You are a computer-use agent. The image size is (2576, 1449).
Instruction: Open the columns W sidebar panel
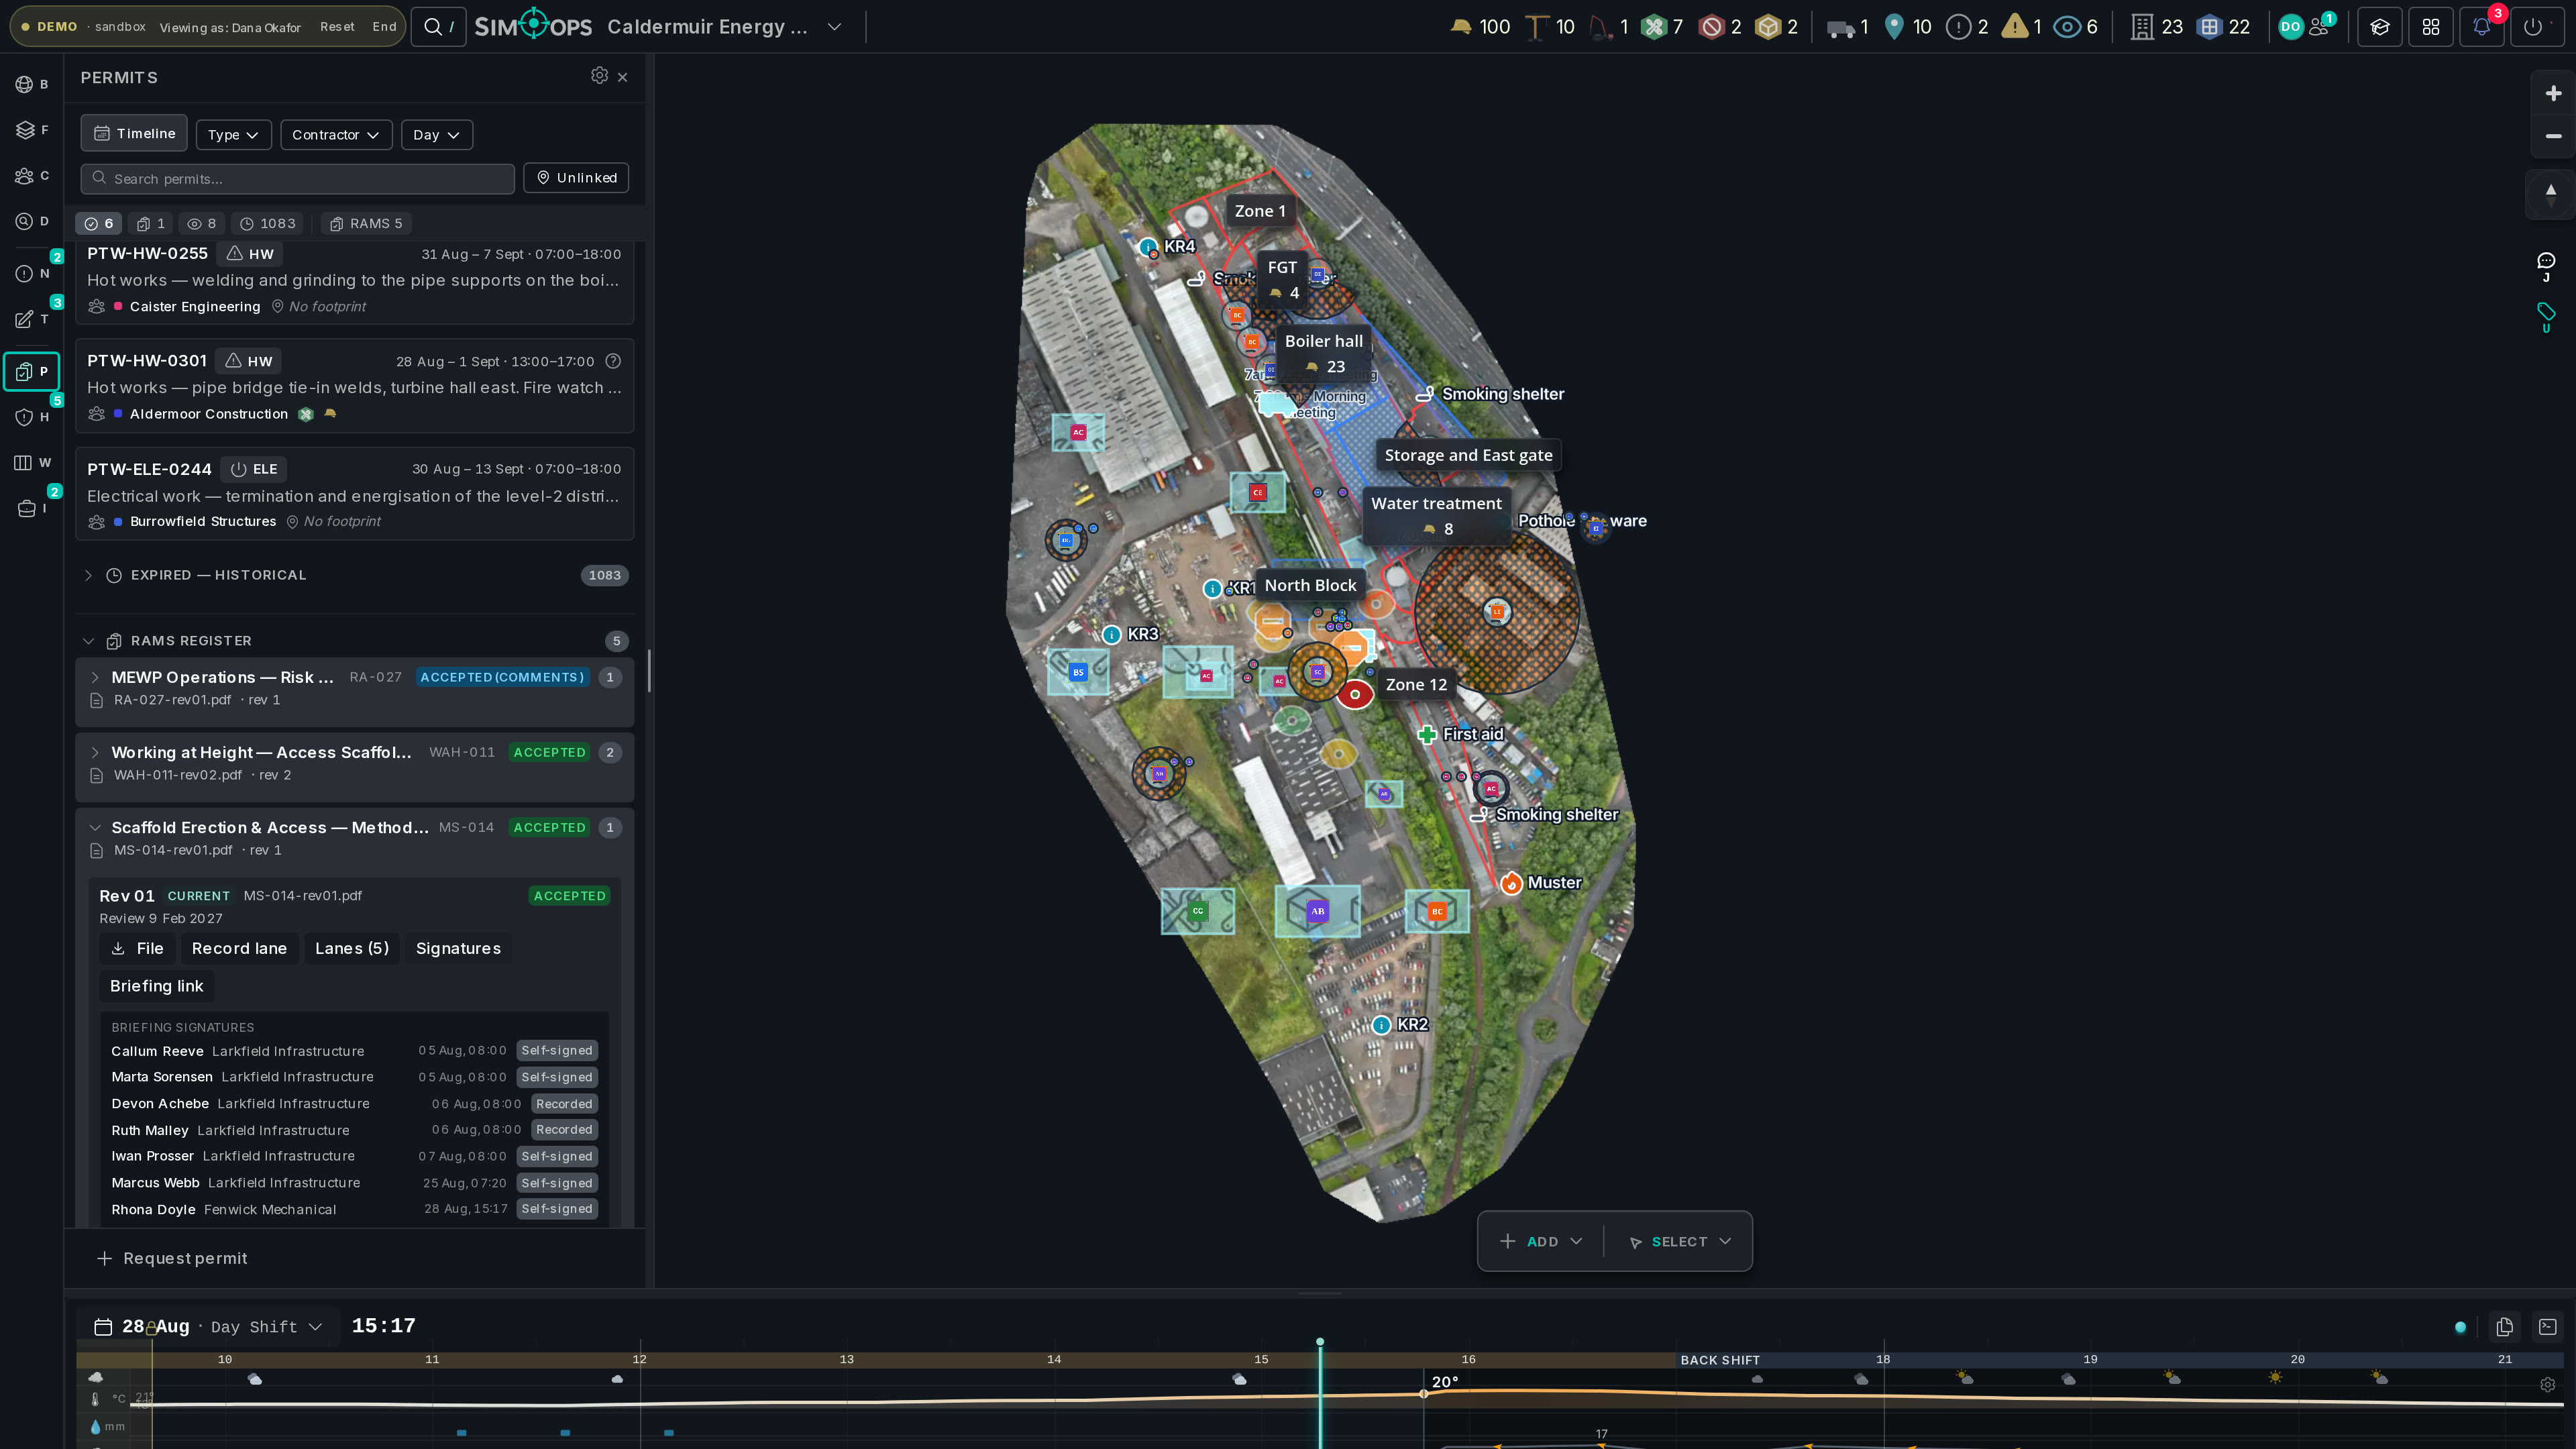(32, 462)
